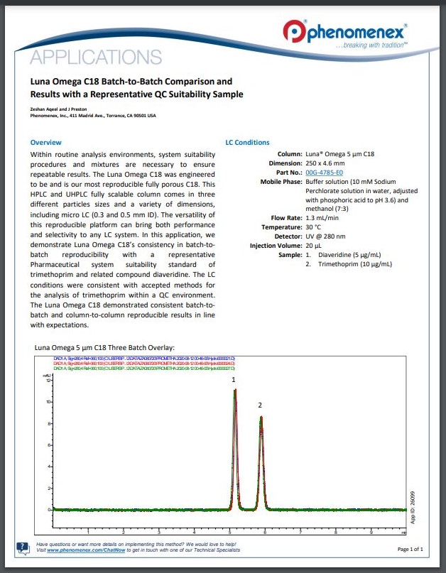The image size is (446, 573).
Task: Click peak label 2 in the chromatogram
Action: [260, 405]
